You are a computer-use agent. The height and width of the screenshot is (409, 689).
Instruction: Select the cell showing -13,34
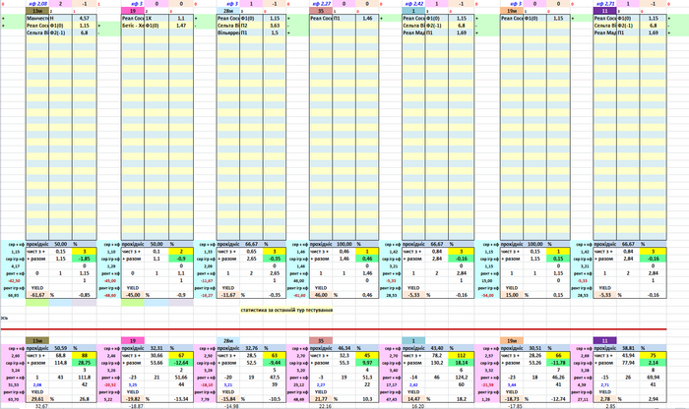coord(180,399)
